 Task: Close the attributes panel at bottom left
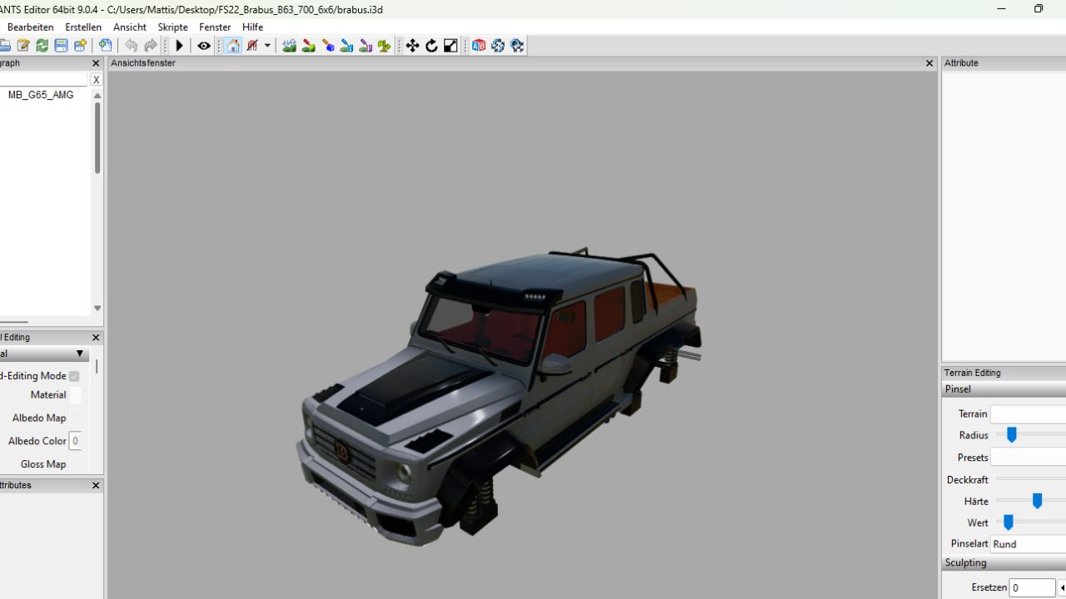[x=95, y=486]
